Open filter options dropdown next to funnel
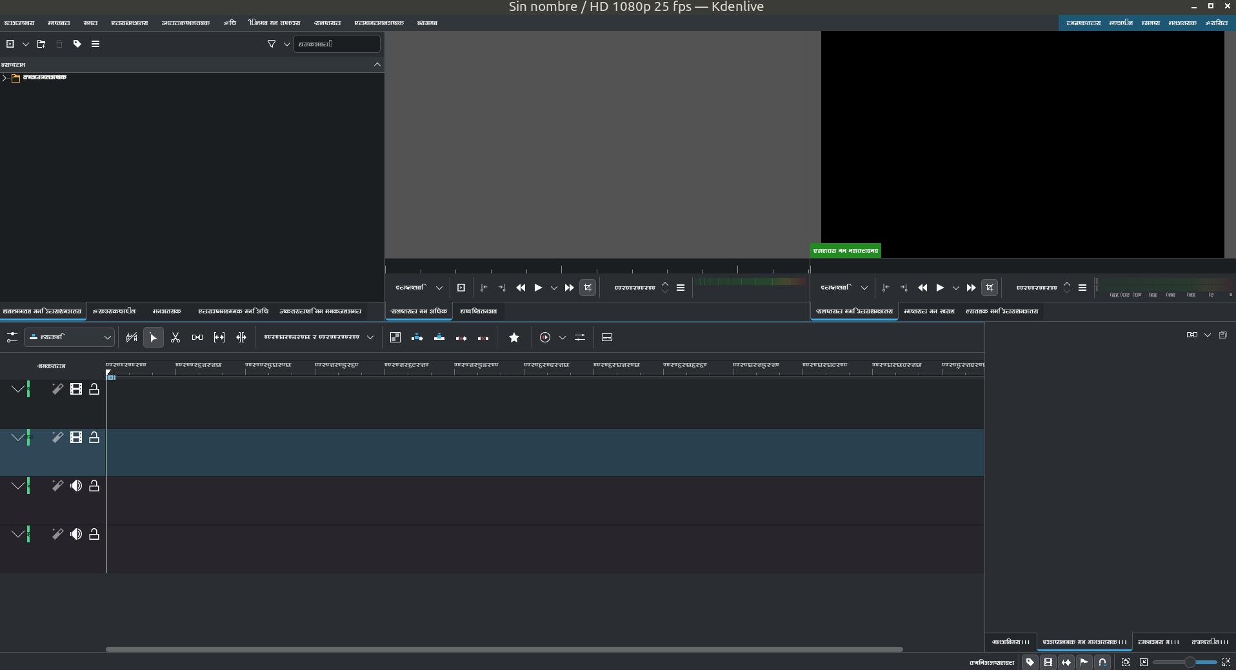Viewport: 1236px width, 670px height. pos(287,44)
